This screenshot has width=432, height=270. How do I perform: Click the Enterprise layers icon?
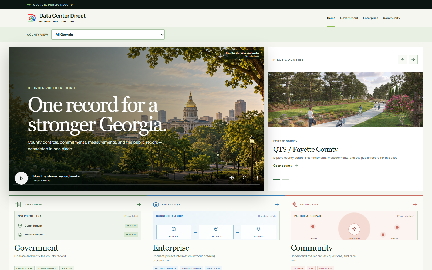coord(156,205)
